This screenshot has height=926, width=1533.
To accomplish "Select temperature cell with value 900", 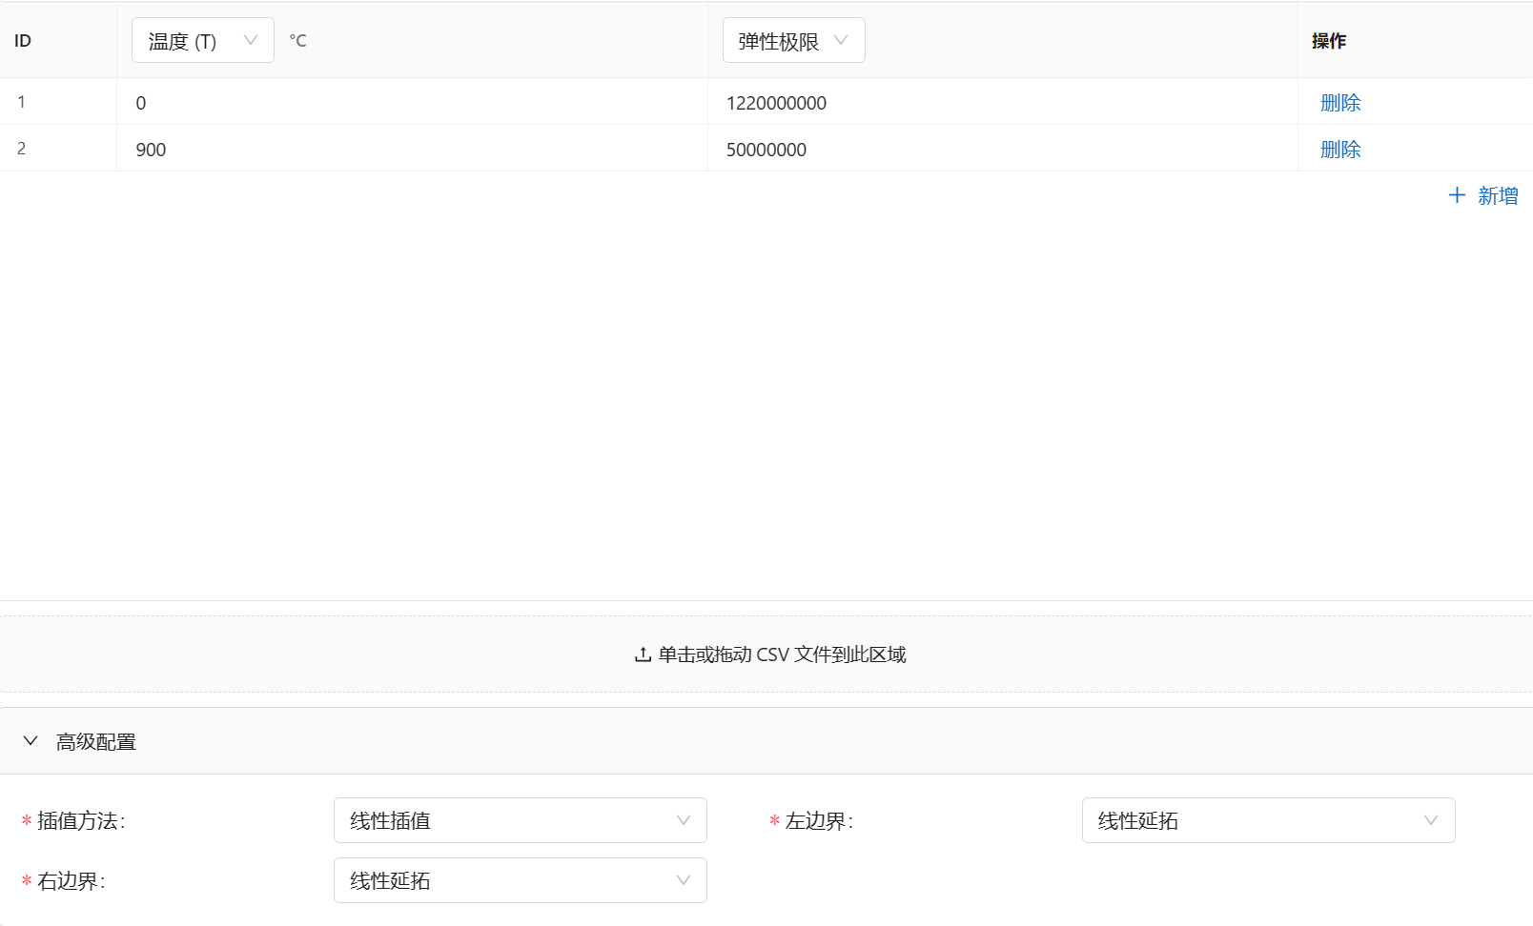I will point(412,150).
